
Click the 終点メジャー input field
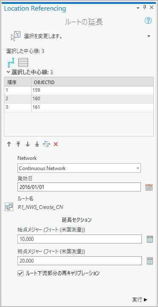(80, 261)
